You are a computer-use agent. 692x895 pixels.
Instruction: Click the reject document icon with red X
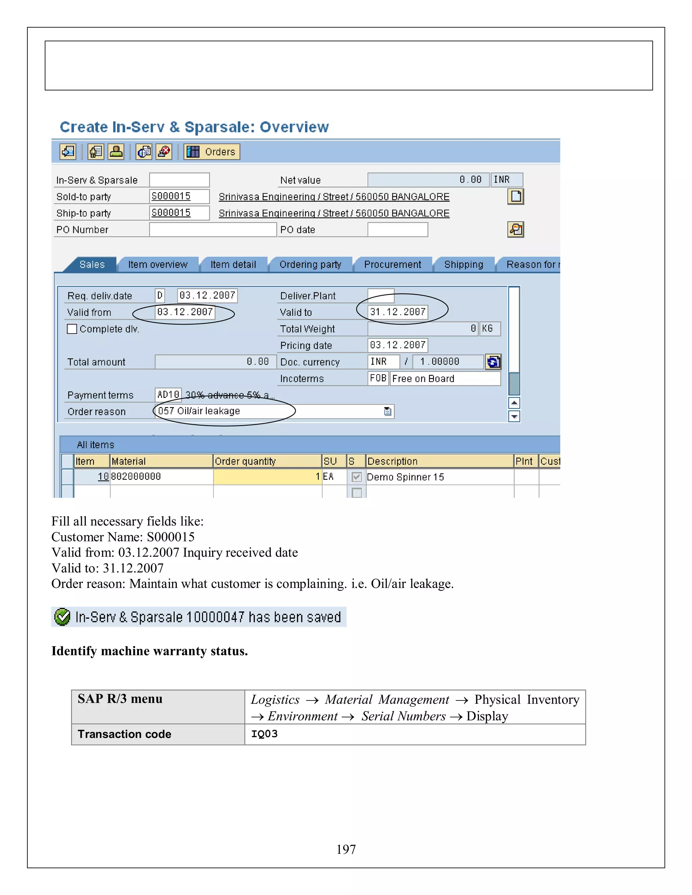[x=164, y=152]
